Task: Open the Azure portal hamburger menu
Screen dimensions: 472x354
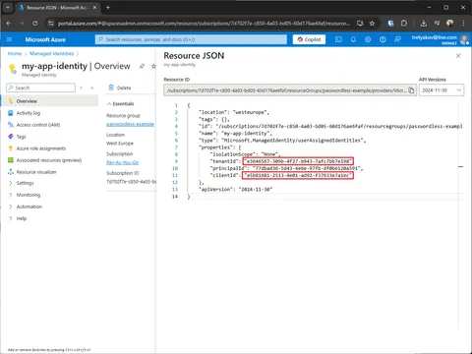Action: [x=9, y=39]
